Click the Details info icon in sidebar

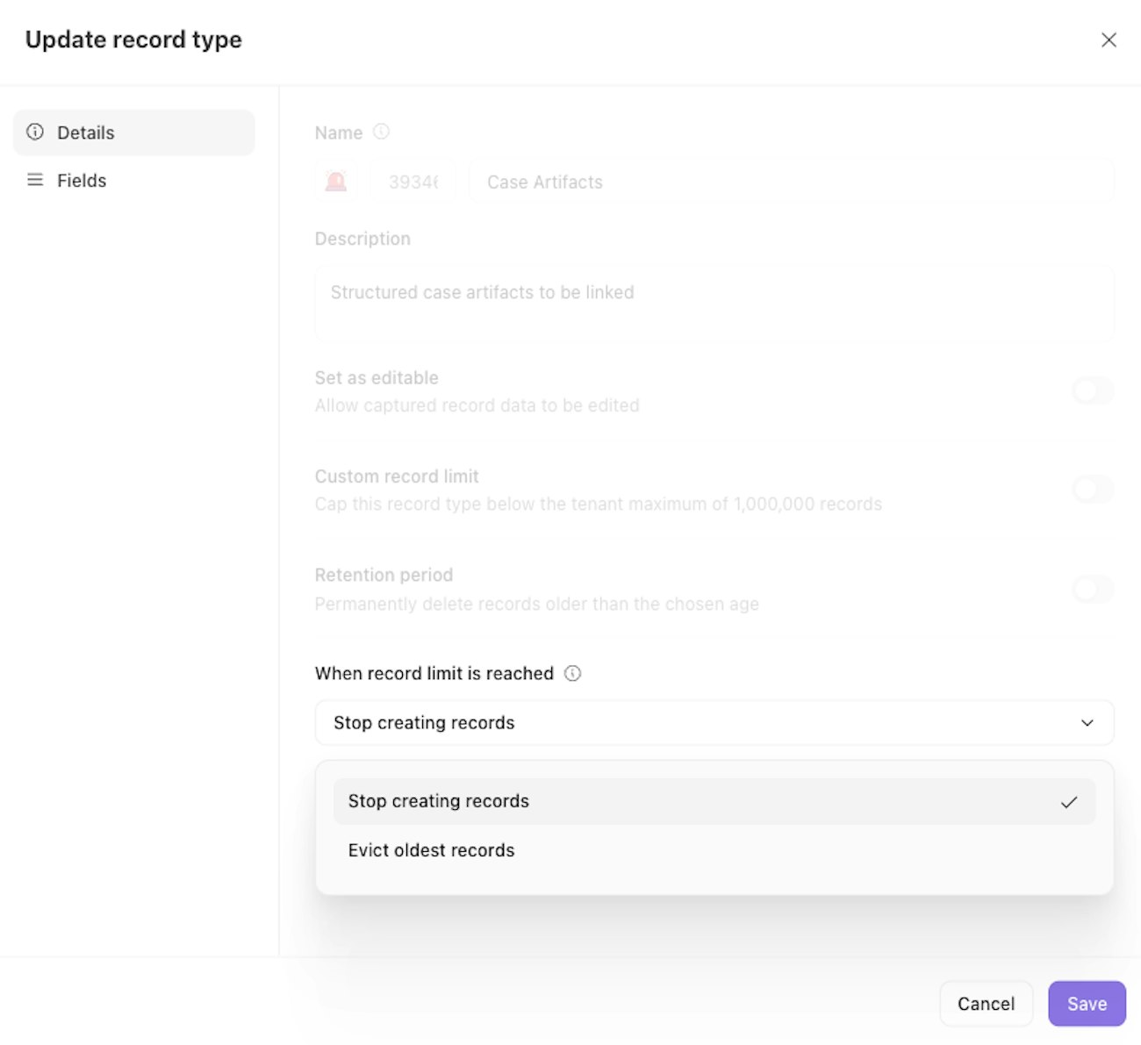pos(35,132)
